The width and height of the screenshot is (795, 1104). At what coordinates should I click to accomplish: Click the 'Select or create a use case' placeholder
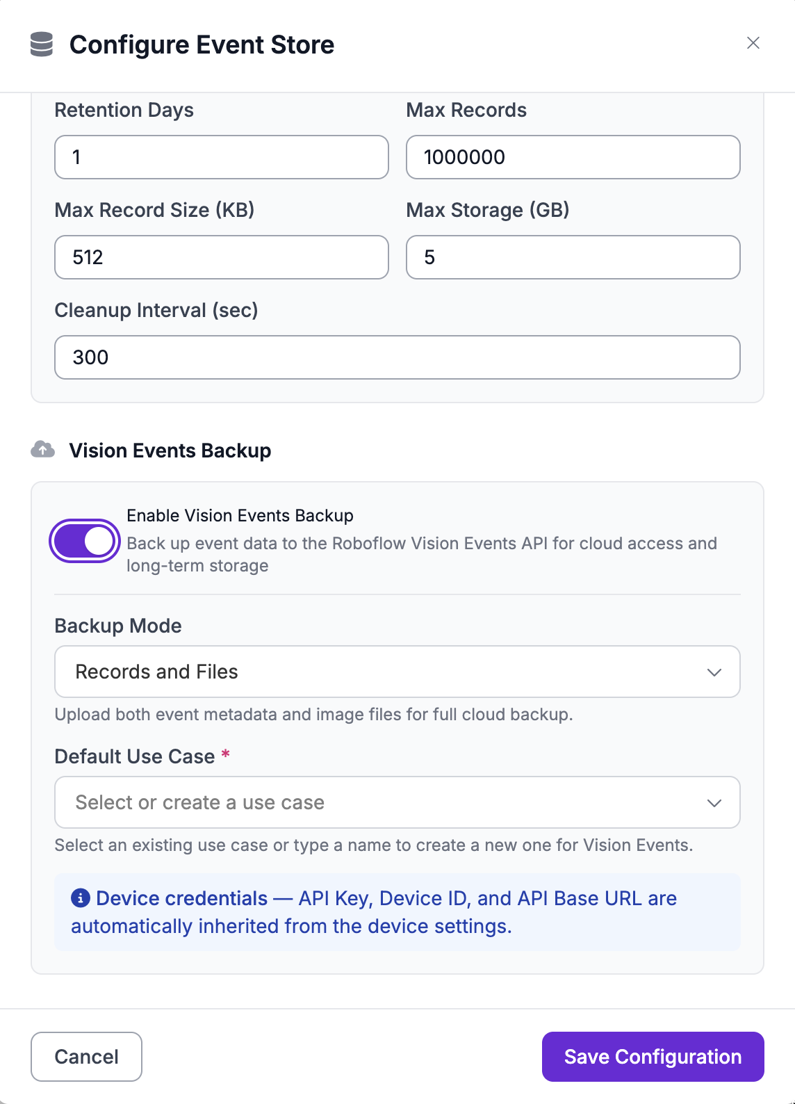coord(200,802)
